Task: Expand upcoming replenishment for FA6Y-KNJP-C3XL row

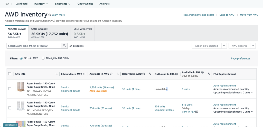Action: (x=252, y=93)
